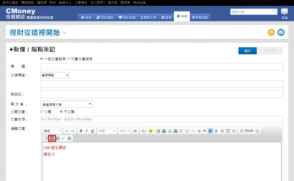Screen dimensions: 294x181
Task: Click the CMoney logo
Action: [x=21, y=11]
